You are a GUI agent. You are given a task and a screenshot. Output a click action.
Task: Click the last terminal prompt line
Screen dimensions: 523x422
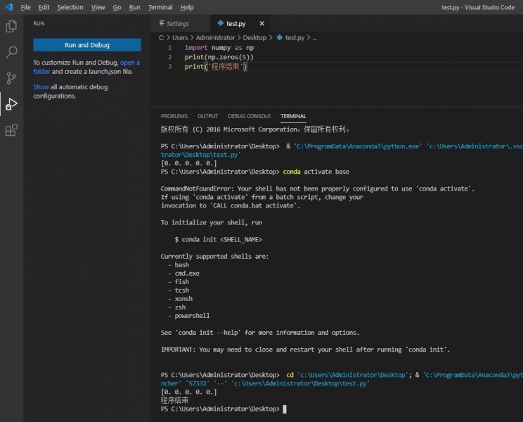click(223, 409)
